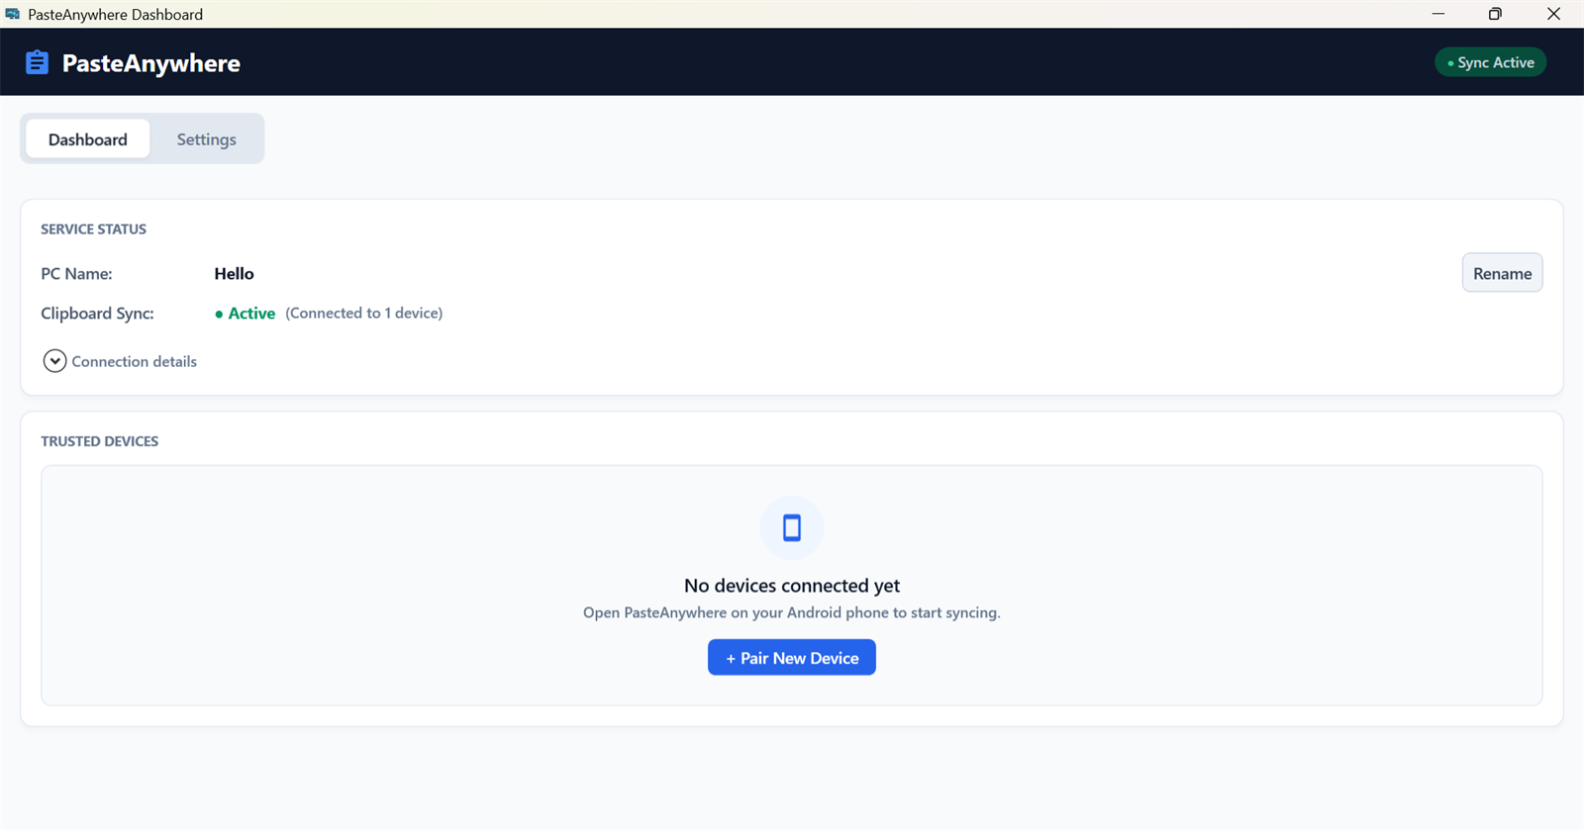Click the "No devices connected yet" message
The image size is (1584, 831).
tap(792, 586)
